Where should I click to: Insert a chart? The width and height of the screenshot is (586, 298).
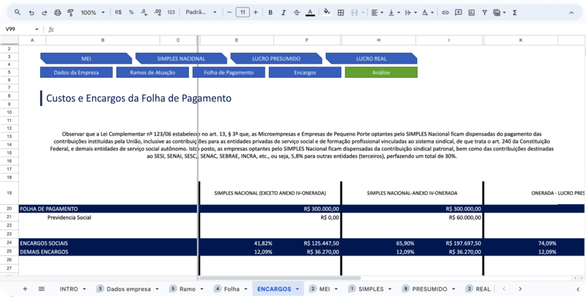click(x=472, y=13)
